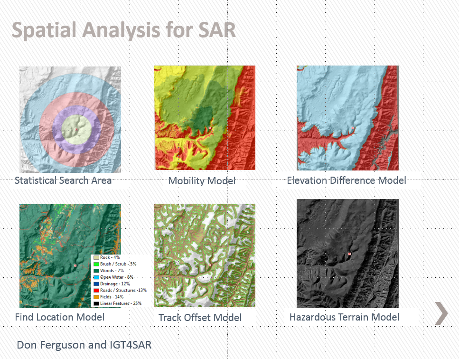
Task: Click the Drainage legend color swatch
Action: point(96,284)
